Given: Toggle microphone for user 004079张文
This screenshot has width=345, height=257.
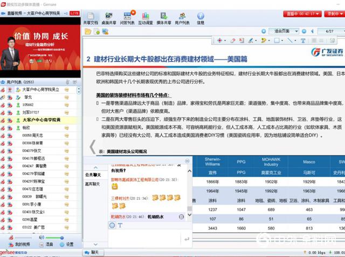Looking at the screenshot, I should click(x=2, y=151).
